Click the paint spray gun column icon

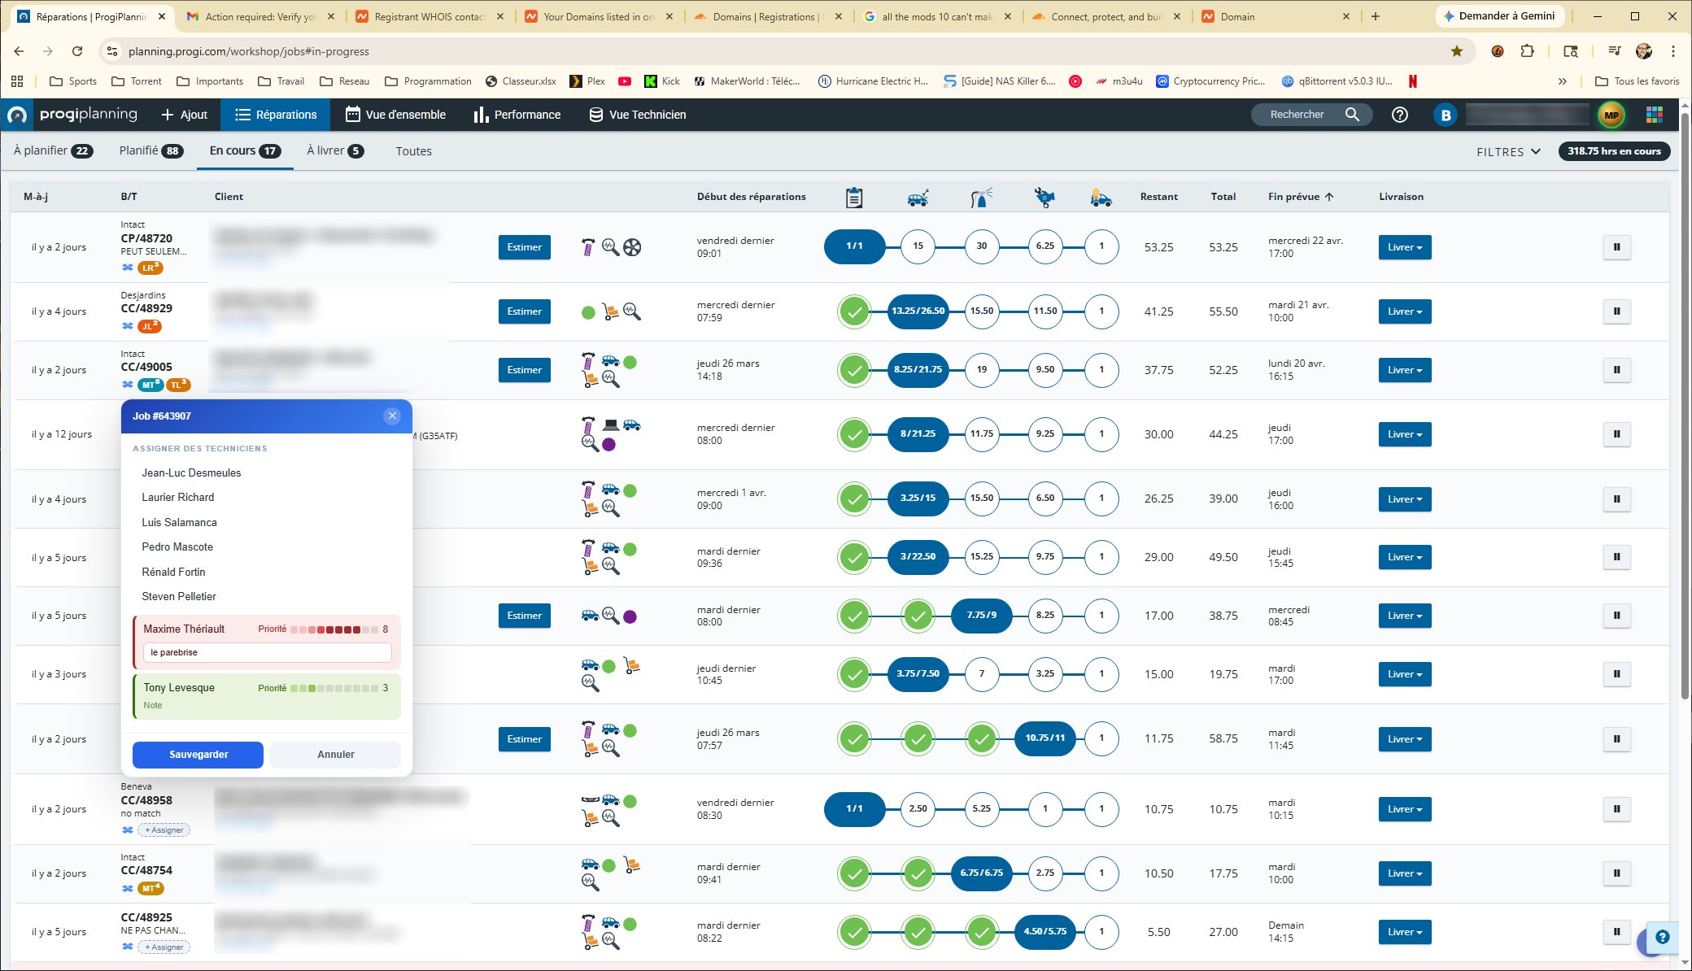(x=981, y=197)
